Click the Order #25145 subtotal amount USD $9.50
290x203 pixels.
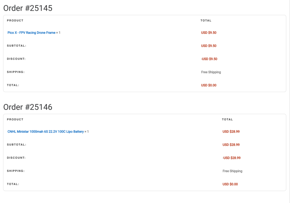coord(209,46)
